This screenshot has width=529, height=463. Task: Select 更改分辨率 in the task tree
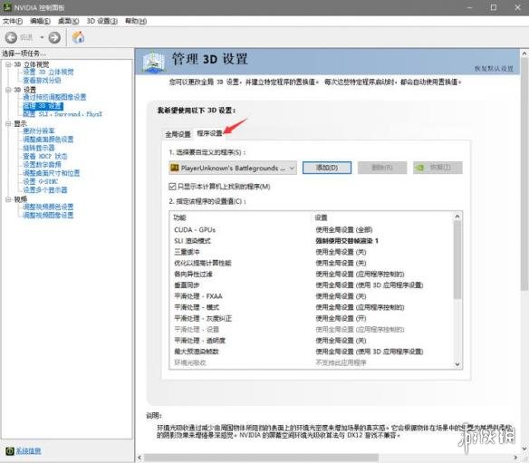point(39,130)
